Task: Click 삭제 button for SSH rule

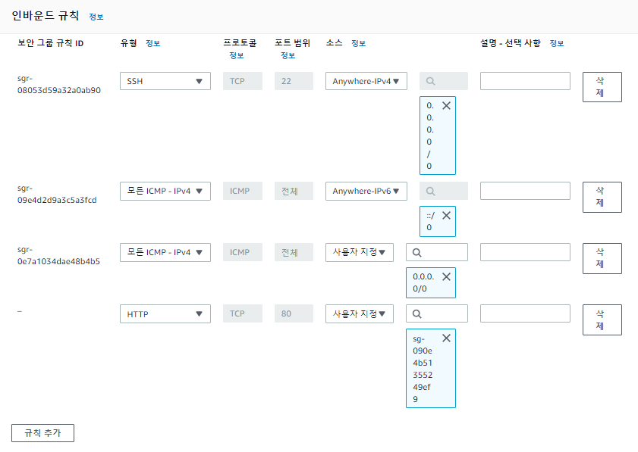Action: coord(602,87)
